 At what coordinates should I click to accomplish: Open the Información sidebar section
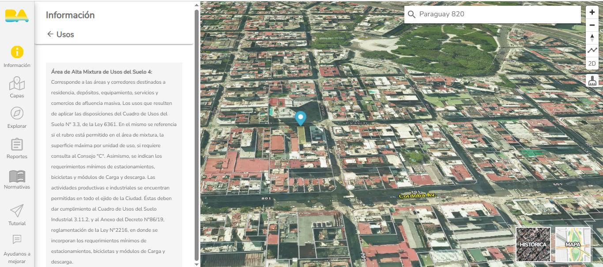[x=17, y=57]
